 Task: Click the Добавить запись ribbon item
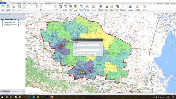click(x=28, y=6)
